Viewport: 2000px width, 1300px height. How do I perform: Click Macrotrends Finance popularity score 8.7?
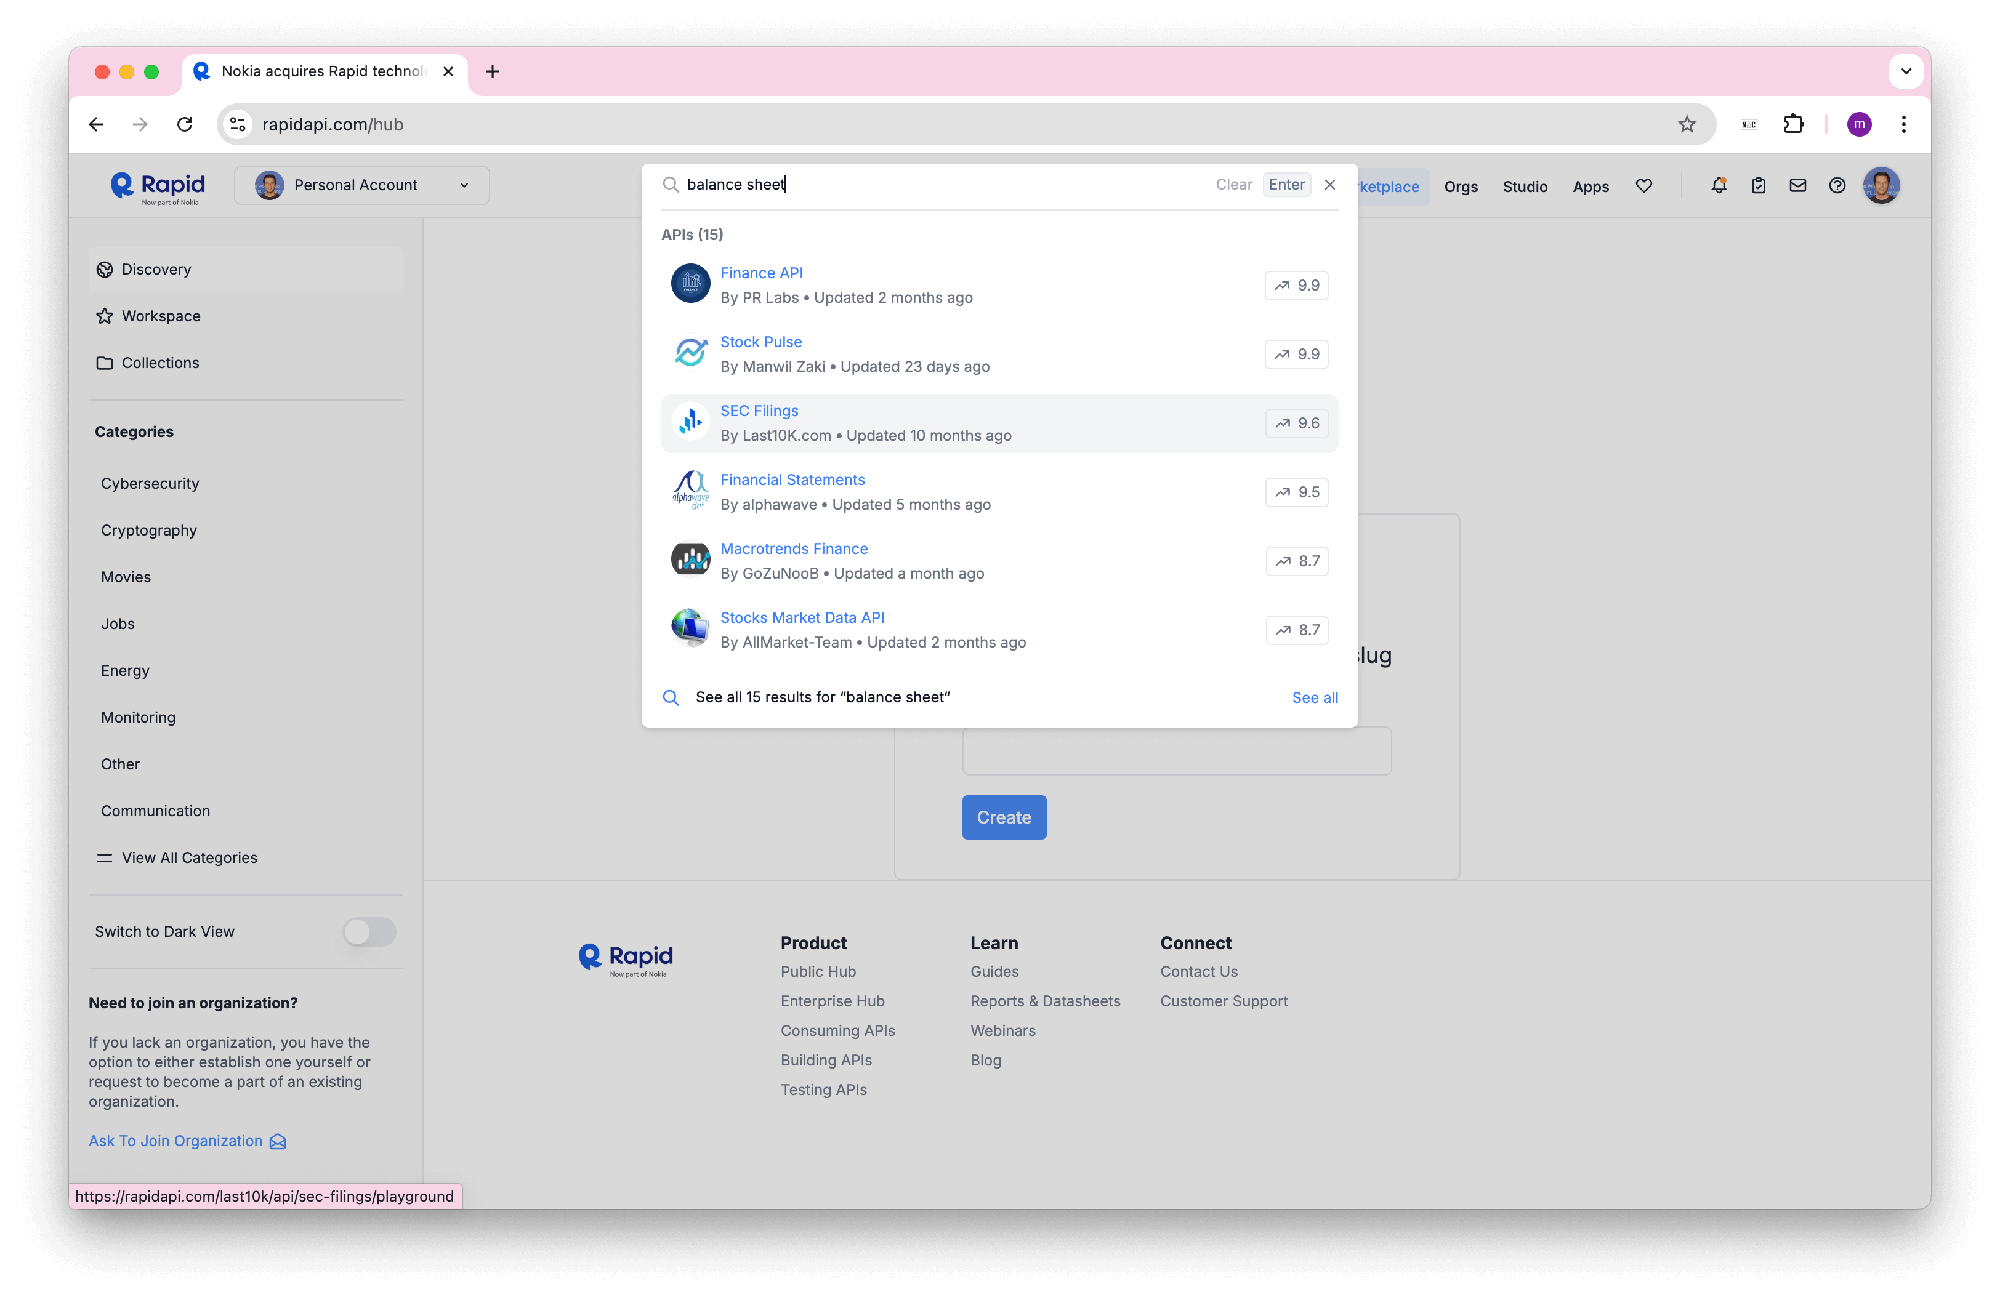point(1297,561)
